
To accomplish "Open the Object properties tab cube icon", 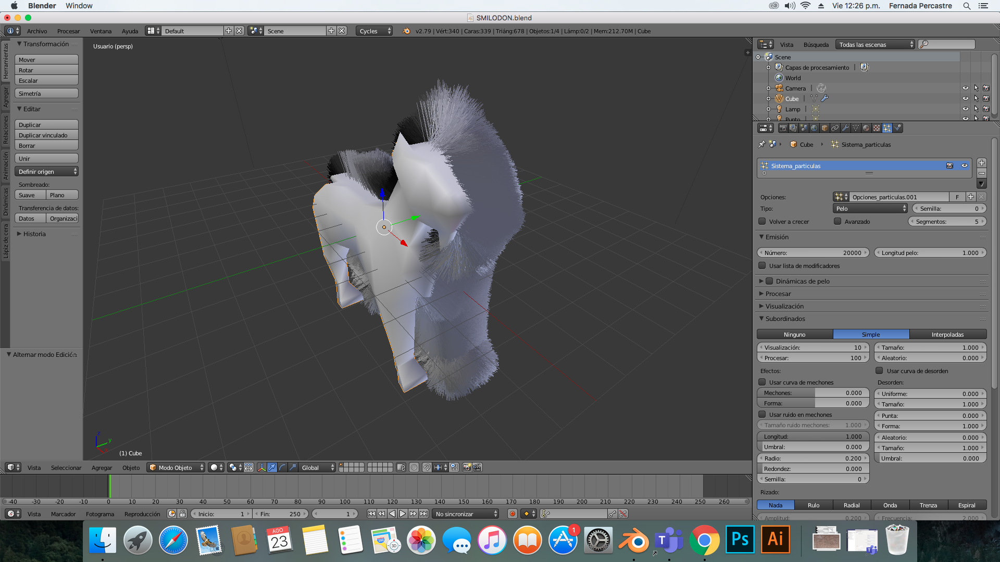I will (824, 128).
